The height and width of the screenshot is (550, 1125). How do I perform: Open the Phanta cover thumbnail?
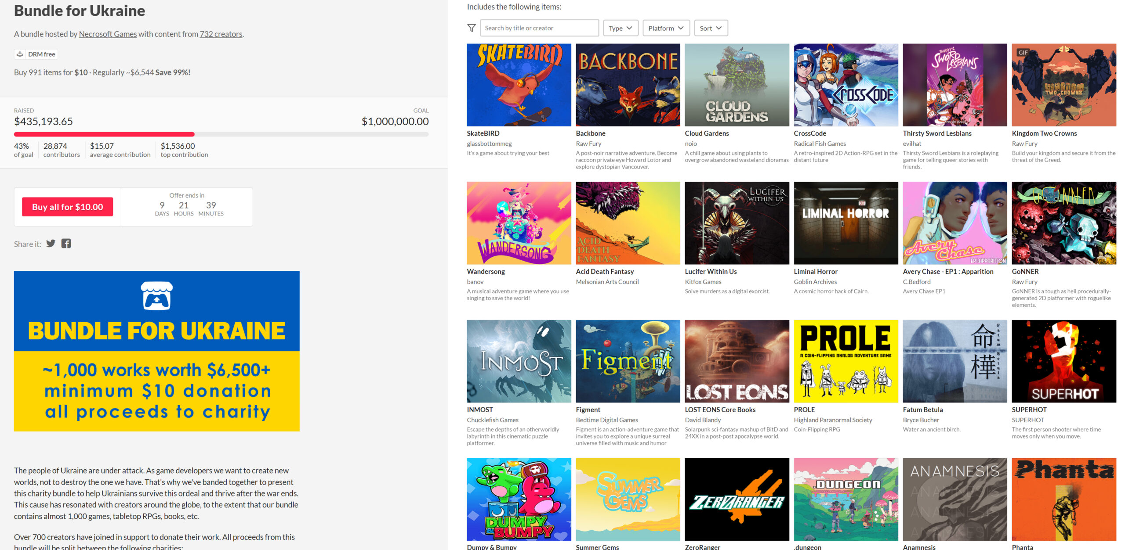click(1063, 499)
